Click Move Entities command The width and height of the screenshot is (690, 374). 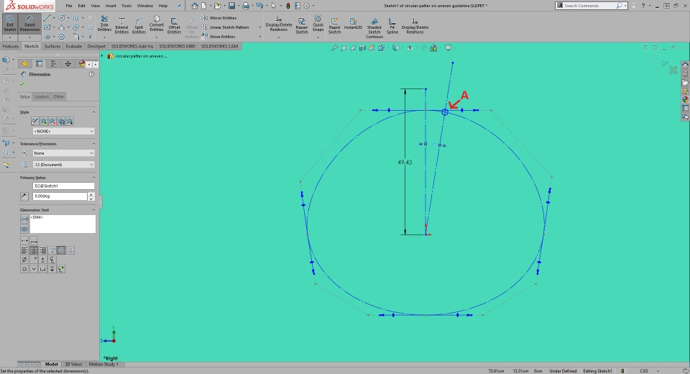[218, 37]
